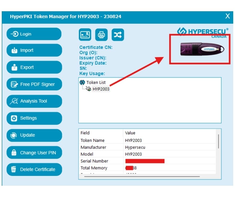The image size is (235, 197).
Task: Open the Import function
Action: [34, 50]
